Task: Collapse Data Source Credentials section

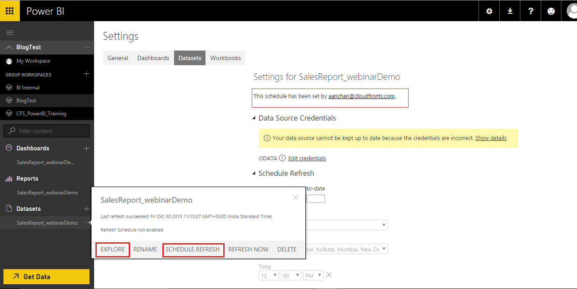Action: (x=254, y=118)
